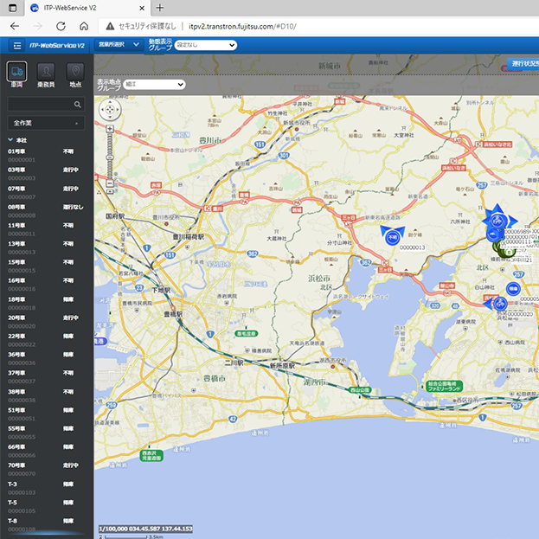Screen dimensions: 539x539
Task: Expand the 全作業 work filter dropdown
Action: [46, 123]
